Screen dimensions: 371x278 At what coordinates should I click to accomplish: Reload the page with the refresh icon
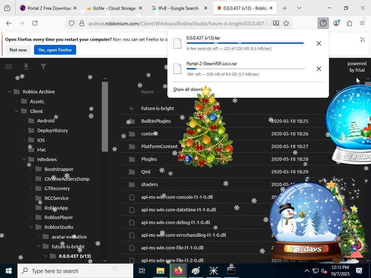point(35,23)
